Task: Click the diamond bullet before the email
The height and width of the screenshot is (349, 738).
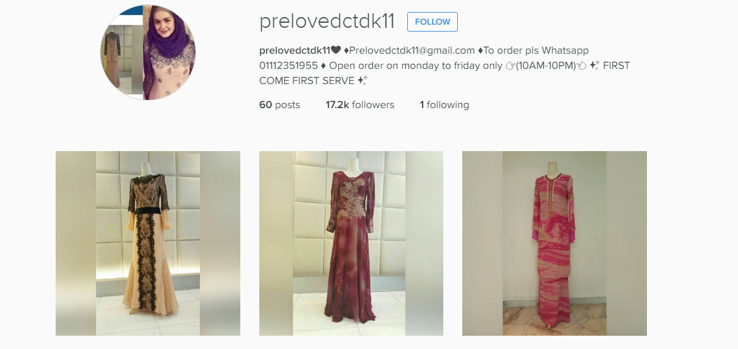Action: [347, 51]
